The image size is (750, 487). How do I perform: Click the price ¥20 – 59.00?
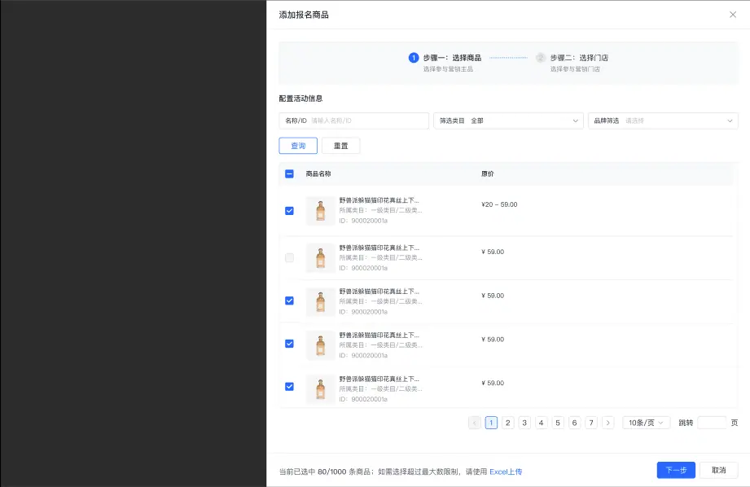(499, 204)
